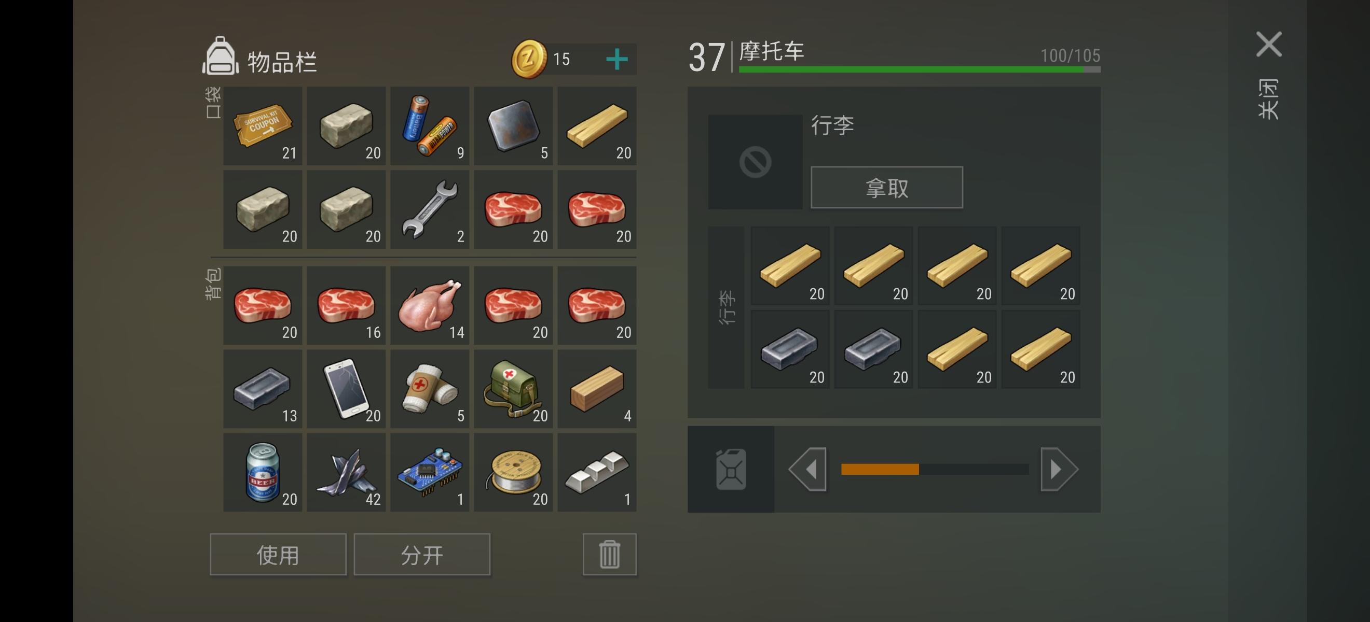1370x622 pixels.
Task: Select the cracked smartphone item
Action: [x=346, y=389]
